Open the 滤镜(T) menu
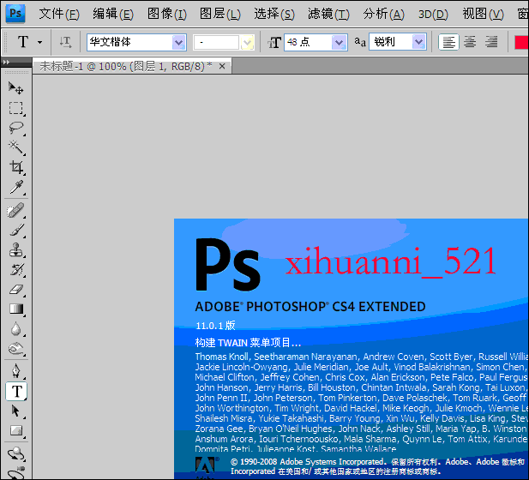Viewport: 529px width, 480px height. tap(328, 15)
